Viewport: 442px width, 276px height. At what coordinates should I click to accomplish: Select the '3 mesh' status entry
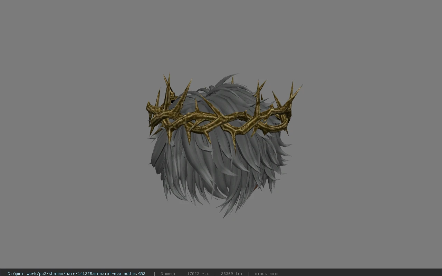pos(167,274)
